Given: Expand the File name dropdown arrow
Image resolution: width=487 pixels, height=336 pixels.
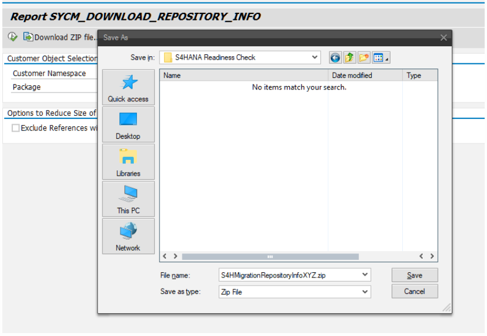Looking at the screenshot, I should pyautogui.click(x=365, y=275).
